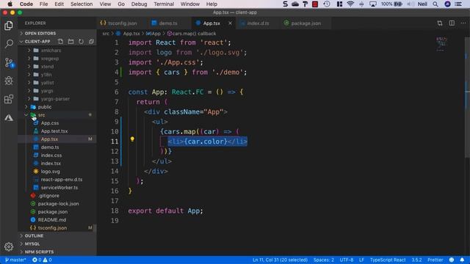Open the notifications bell in status bar
Image resolution: width=470 pixels, height=264 pixels.
click(462, 260)
